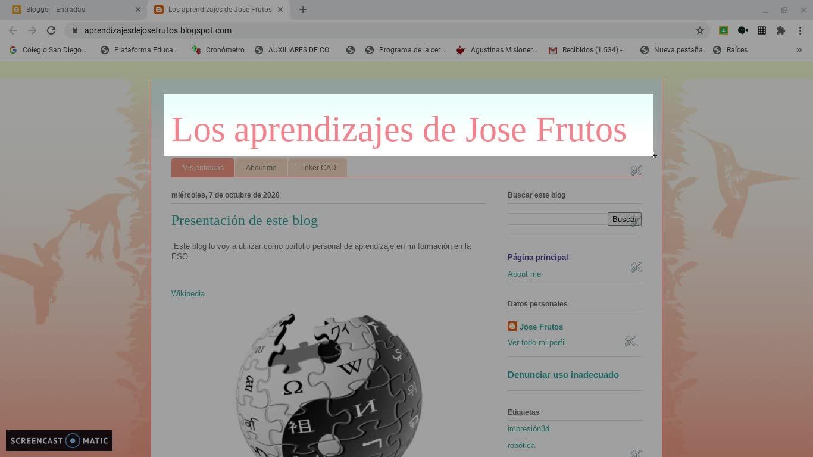Click the Wikipedia globe image

(x=329, y=385)
